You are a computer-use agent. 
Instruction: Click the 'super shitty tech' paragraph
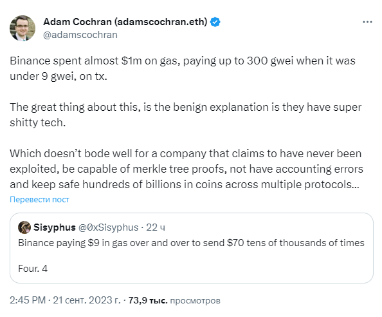tap(186, 115)
